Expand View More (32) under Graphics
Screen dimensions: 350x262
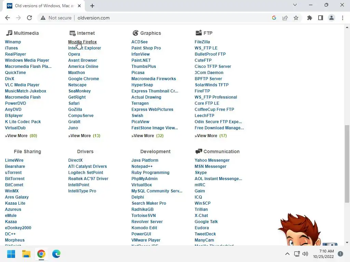click(148, 136)
